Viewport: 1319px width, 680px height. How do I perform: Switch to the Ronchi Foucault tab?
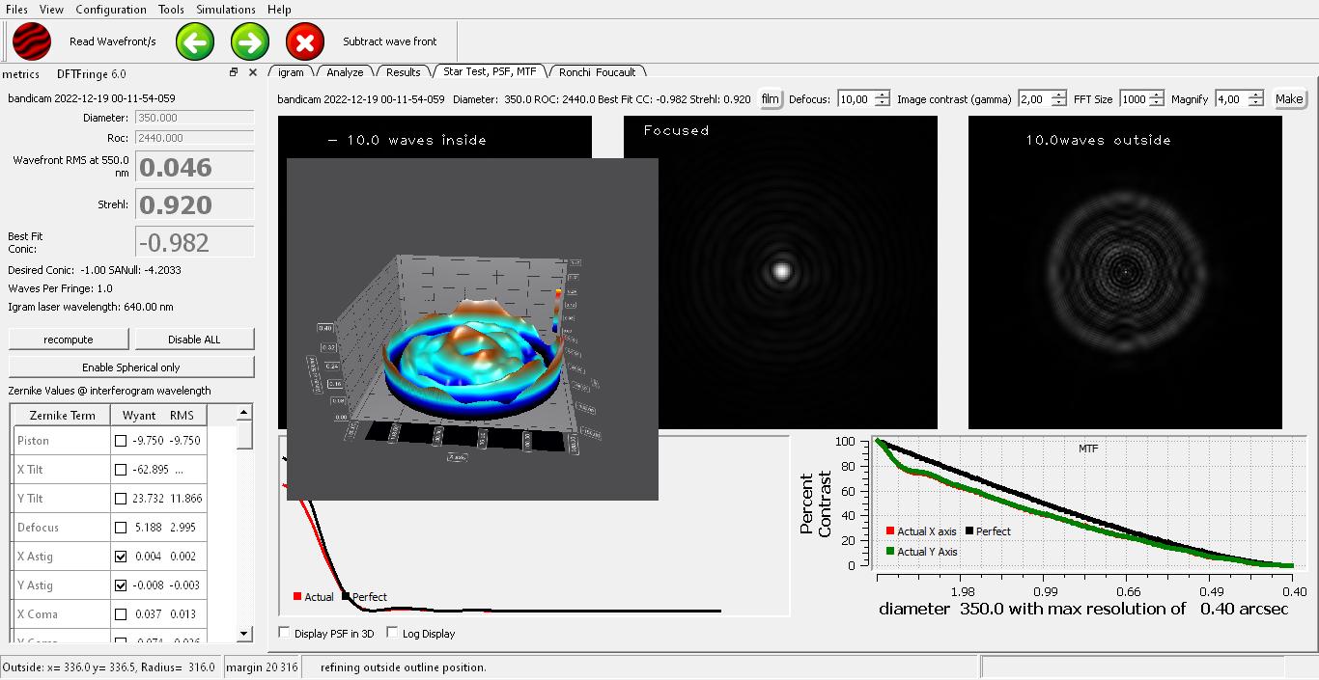(x=597, y=72)
